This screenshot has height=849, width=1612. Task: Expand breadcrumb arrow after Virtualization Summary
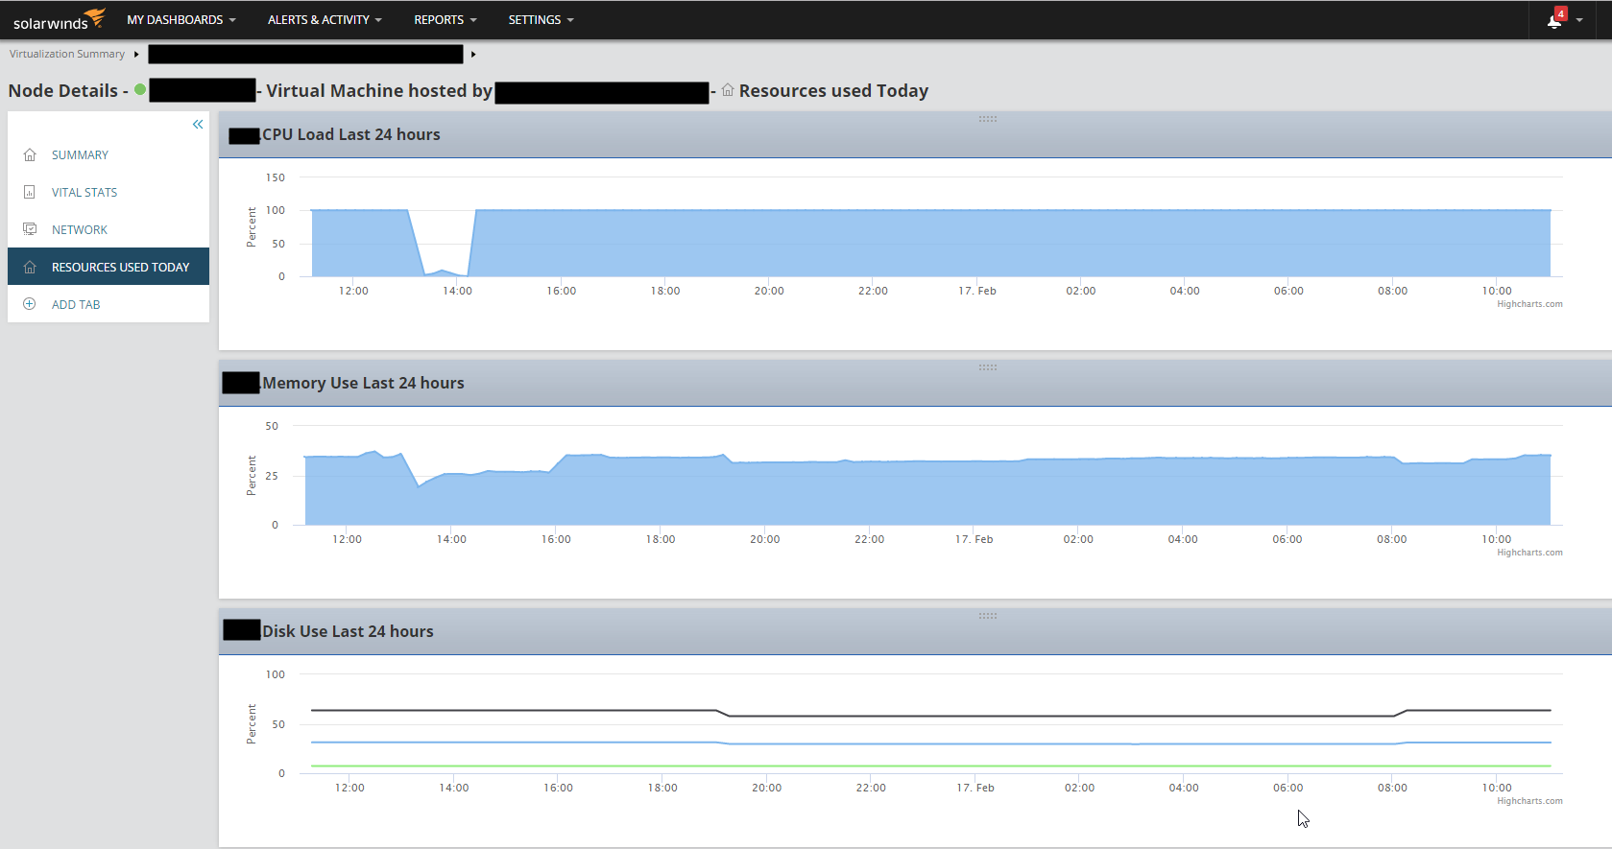[x=136, y=54]
